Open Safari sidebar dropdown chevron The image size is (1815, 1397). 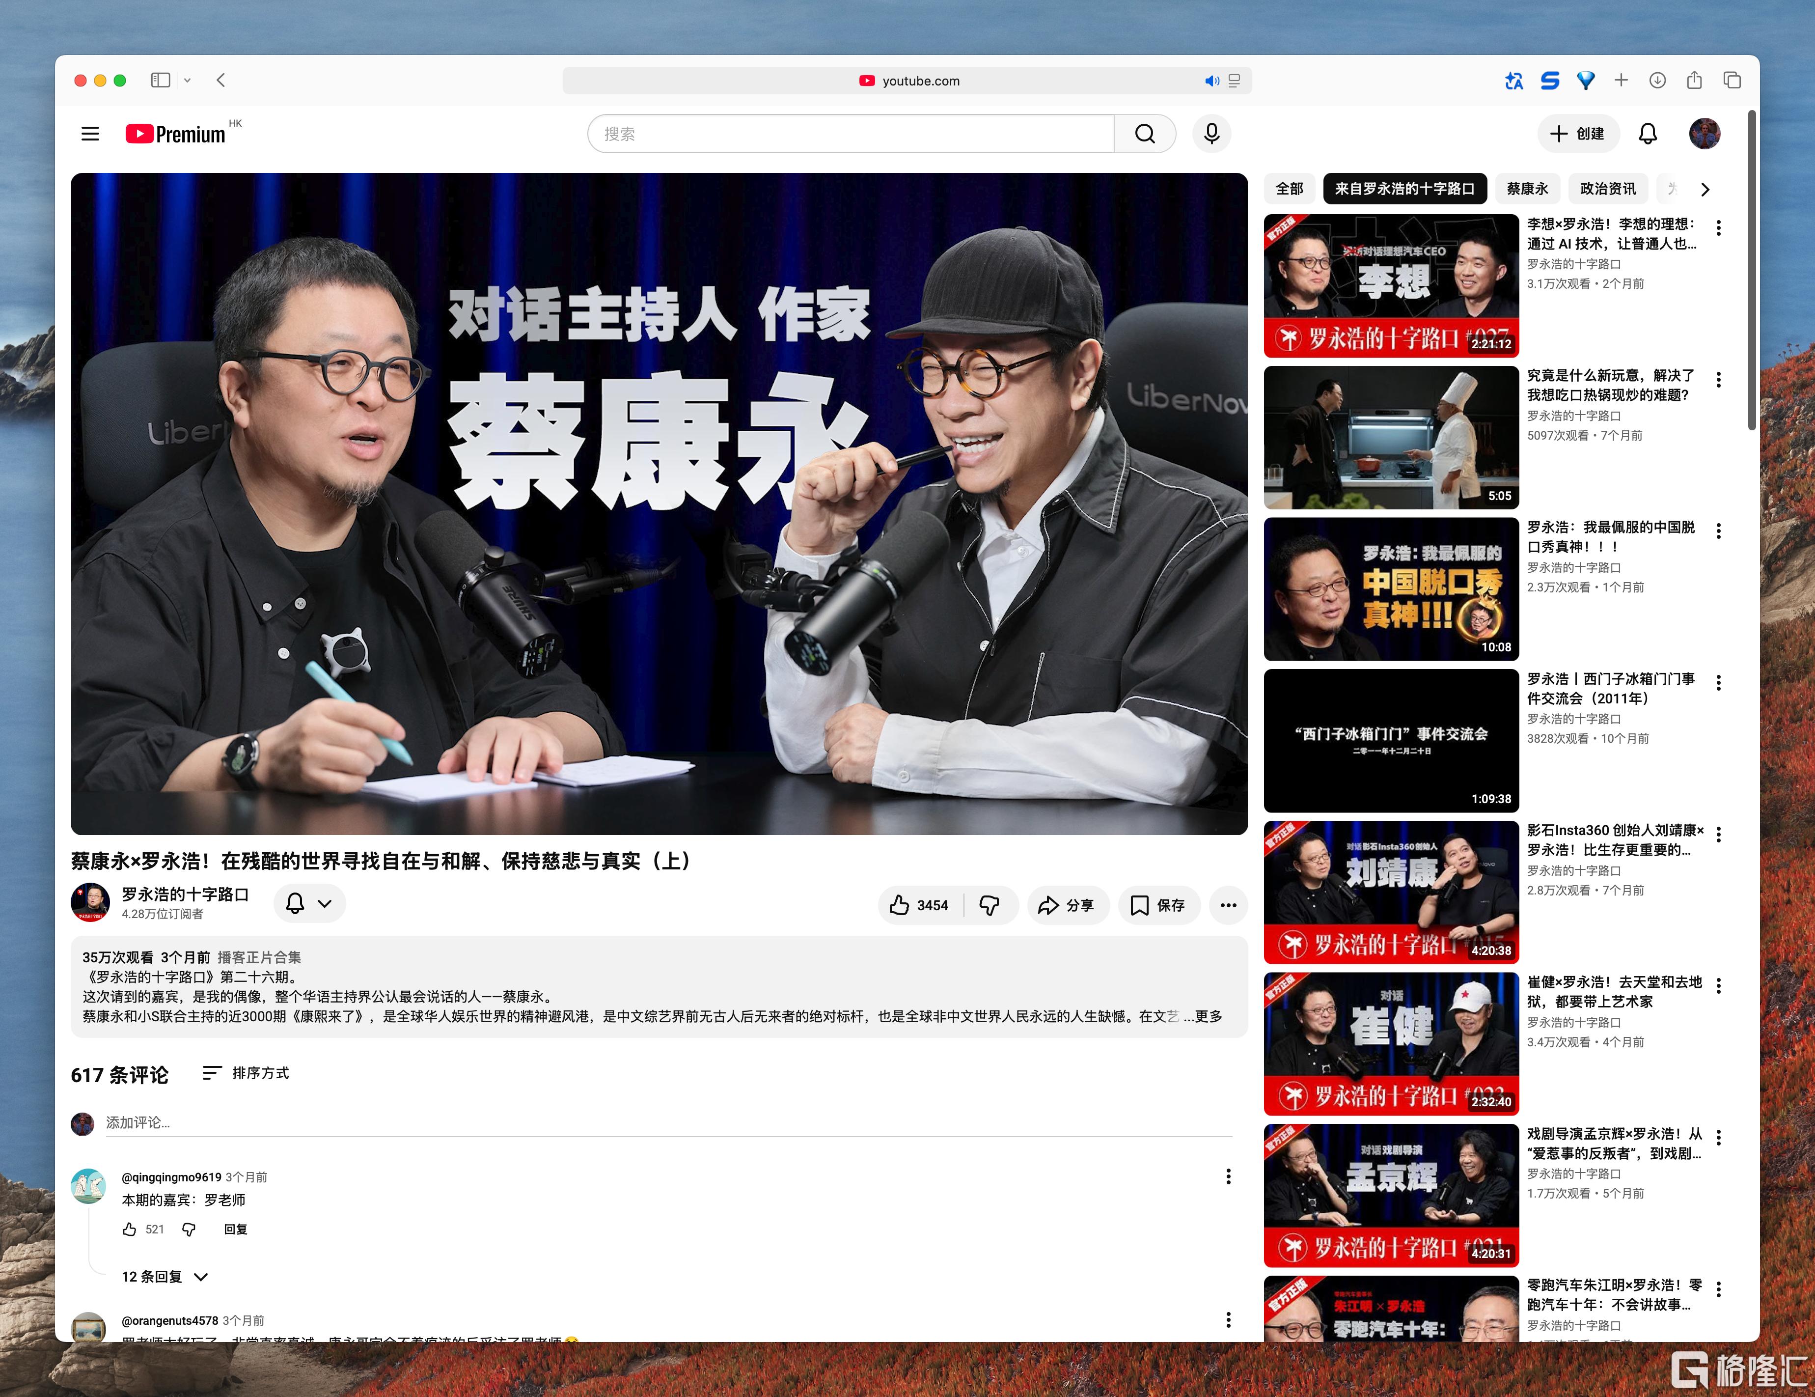187,81
